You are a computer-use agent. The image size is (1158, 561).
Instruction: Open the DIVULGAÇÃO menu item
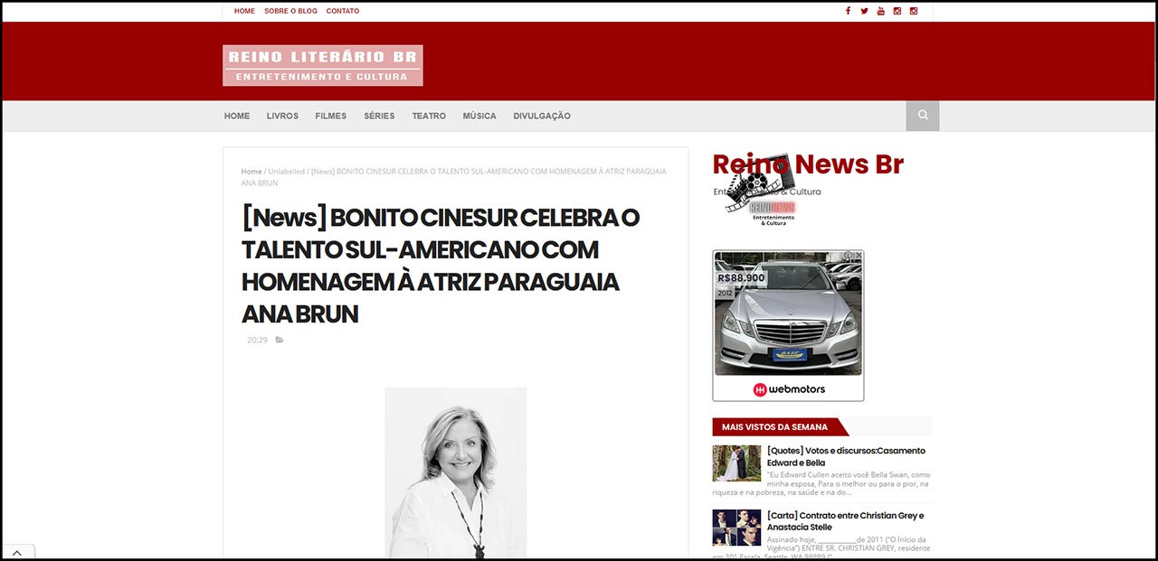pos(541,116)
